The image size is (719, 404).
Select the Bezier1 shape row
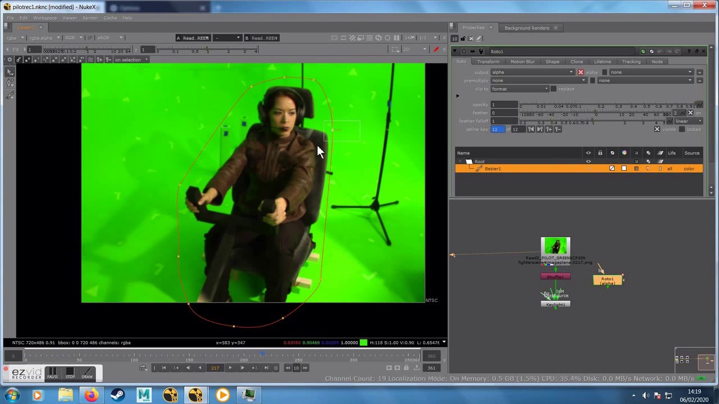pos(579,169)
